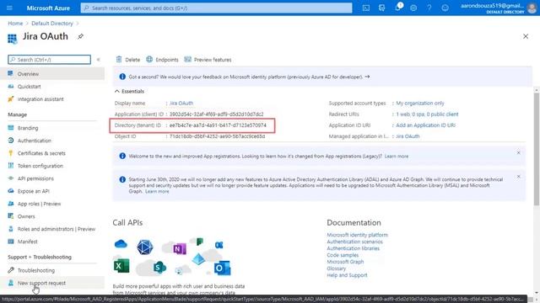This screenshot has width=540, height=303.
Task: Go to Default Directory breadcrumb
Action: 52,24
